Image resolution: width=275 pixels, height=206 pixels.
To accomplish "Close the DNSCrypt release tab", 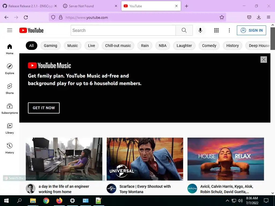I will [56, 6].
